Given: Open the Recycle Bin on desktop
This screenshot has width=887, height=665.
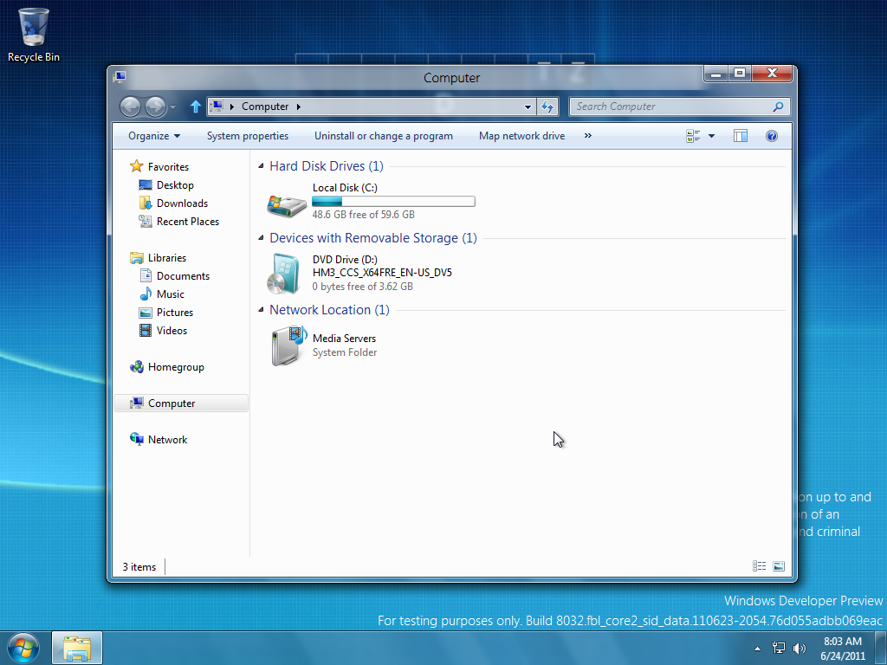Looking at the screenshot, I should [x=34, y=29].
